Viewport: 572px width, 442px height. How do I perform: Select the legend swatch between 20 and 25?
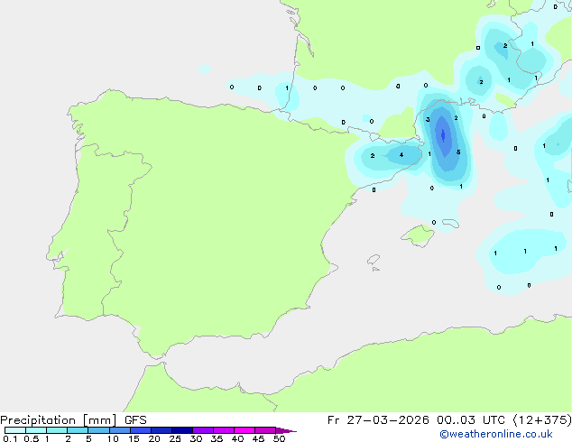(161, 430)
